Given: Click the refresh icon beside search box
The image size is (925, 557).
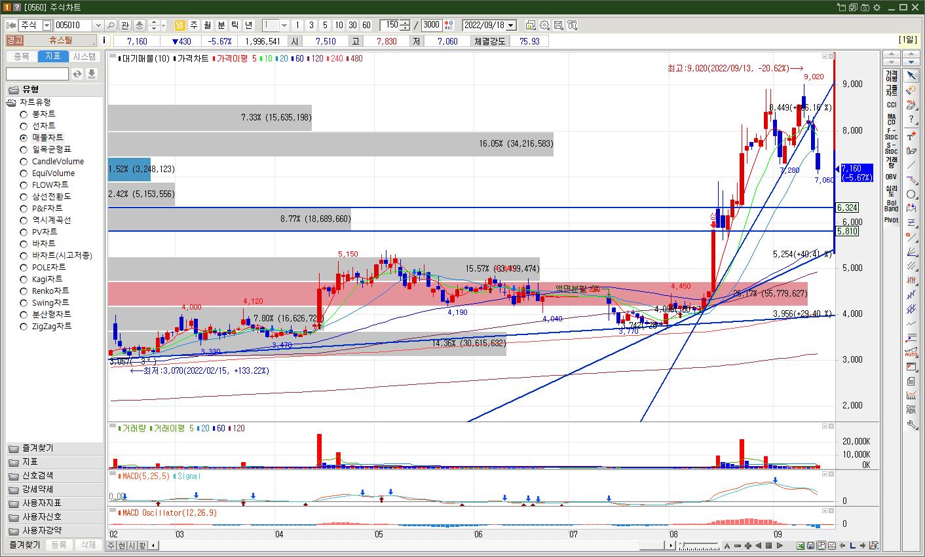Looking at the screenshot, I should coord(77,74).
